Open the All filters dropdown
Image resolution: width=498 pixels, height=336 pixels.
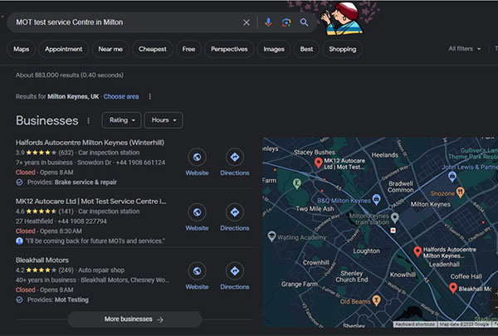coord(464,49)
